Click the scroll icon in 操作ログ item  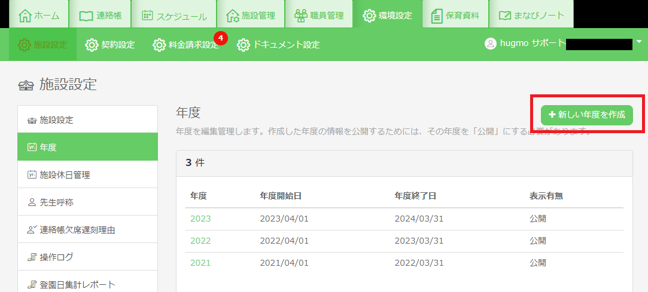32,257
